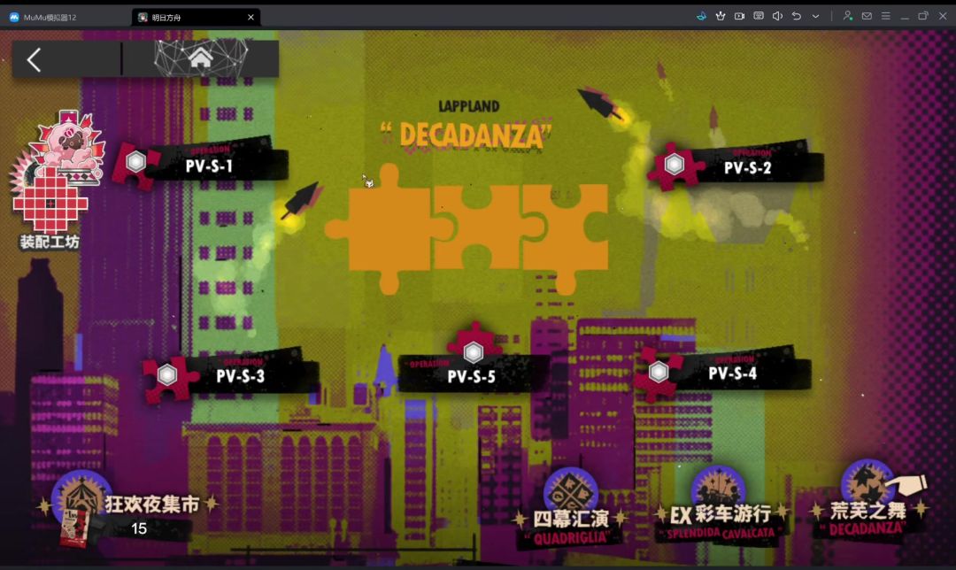
Task: Open the mail envelope icon
Action: click(x=867, y=17)
